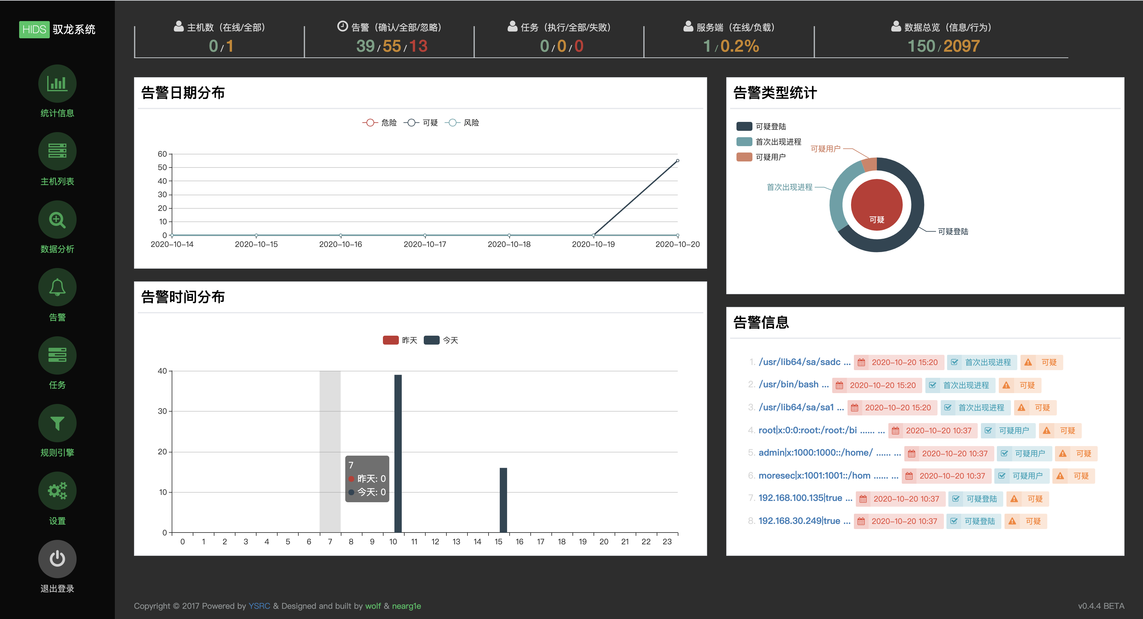
Task: Open the settings (设置) gears icon
Action: pos(57,491)
